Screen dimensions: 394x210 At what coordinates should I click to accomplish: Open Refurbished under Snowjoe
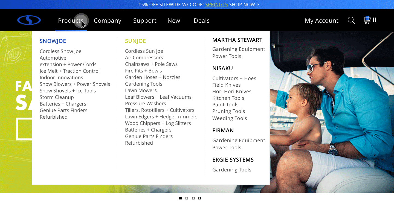pos(54,117)
